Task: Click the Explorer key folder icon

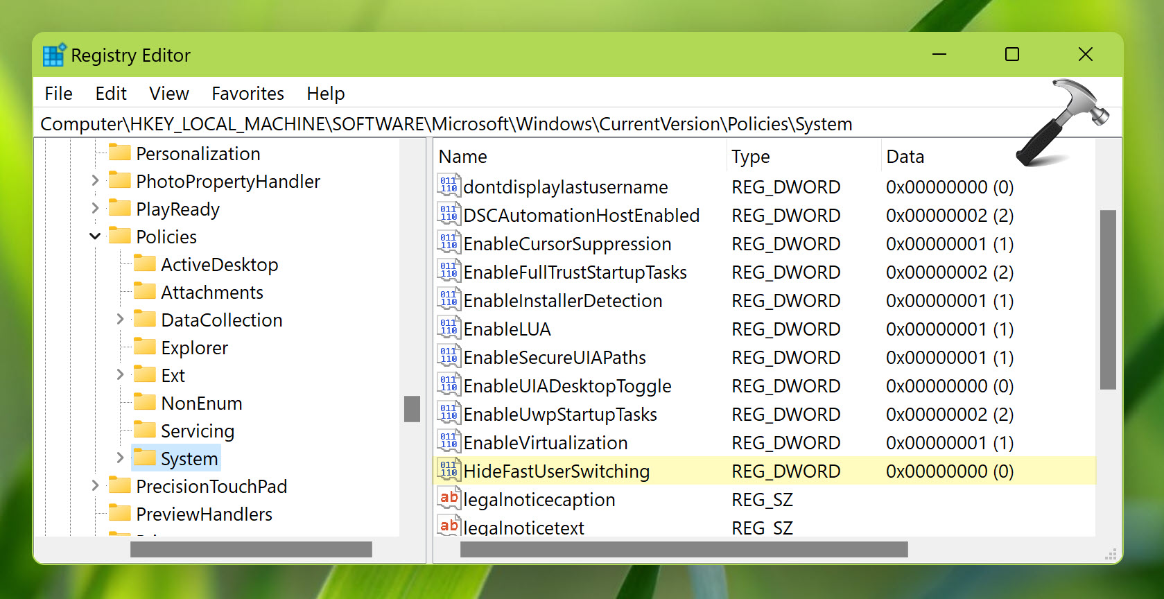Action: [x=145, y=347]
